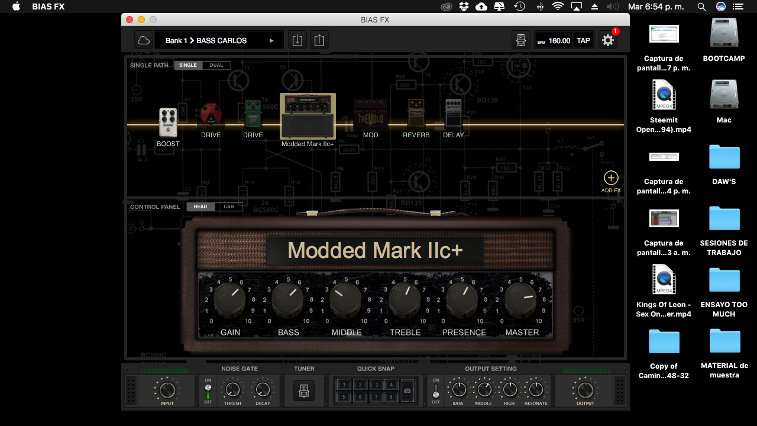Click Quick Snap slot 7

click(x=376, y=398)
